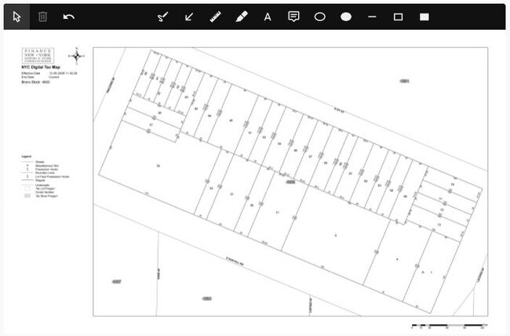510x336 pixels.
Task: Select the freehand brush tool
Action: [x=162, y=16]
